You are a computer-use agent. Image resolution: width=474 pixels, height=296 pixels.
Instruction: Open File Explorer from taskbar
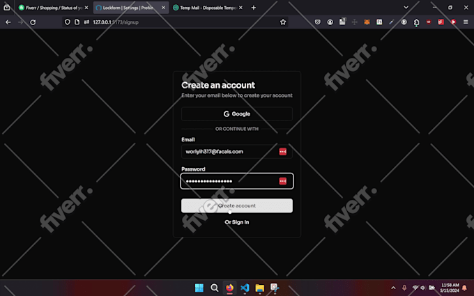point(260,288)
